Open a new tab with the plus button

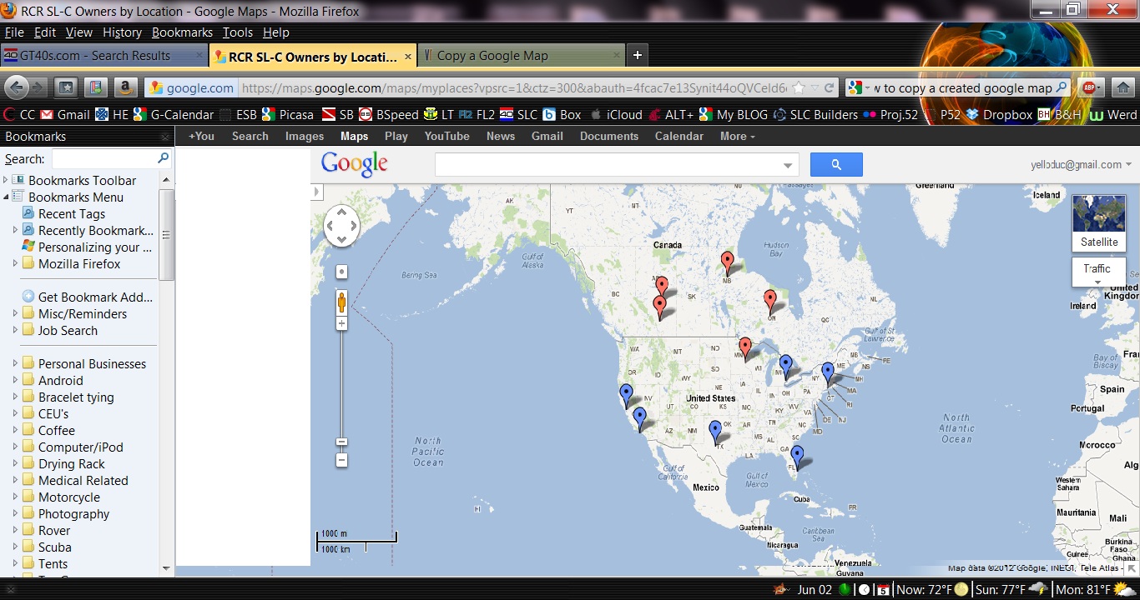click(638, 55)
